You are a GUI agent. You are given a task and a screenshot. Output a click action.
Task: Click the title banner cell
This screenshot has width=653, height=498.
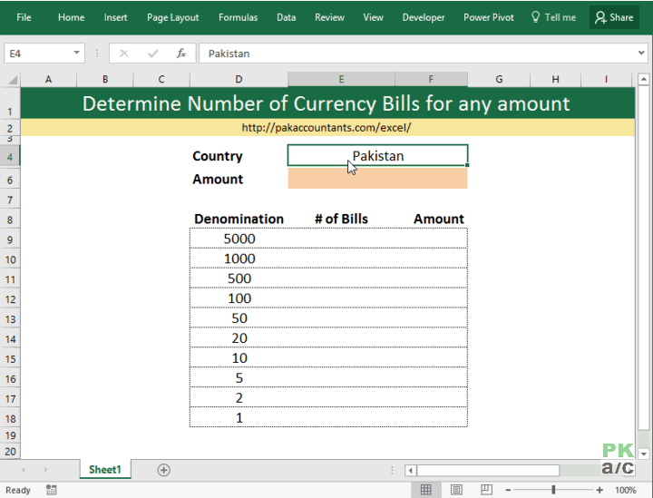click(x=327, y=103)
